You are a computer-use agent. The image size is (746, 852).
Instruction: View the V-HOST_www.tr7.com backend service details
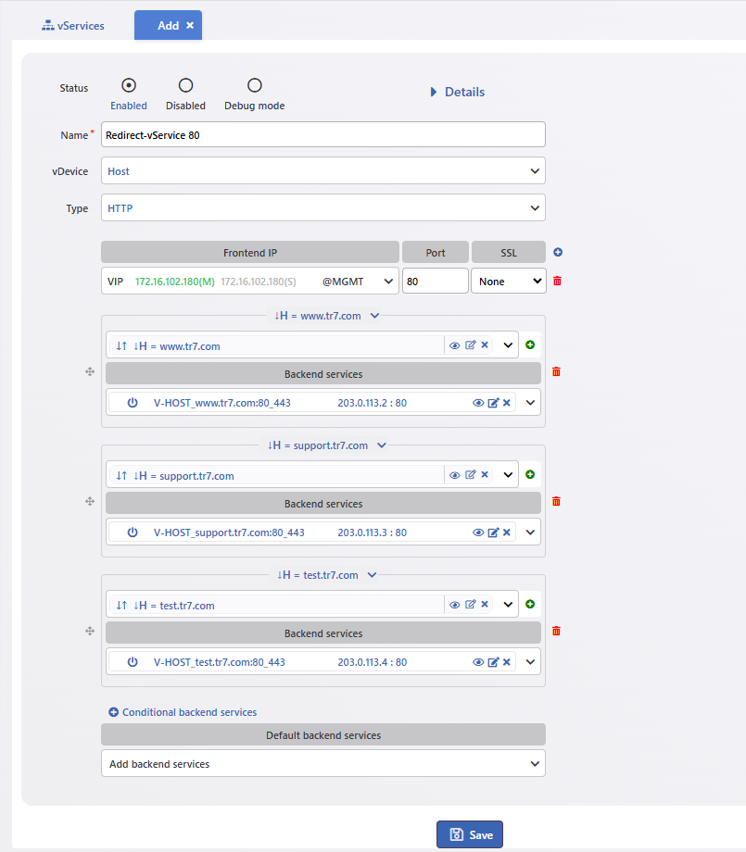[478, 403]
